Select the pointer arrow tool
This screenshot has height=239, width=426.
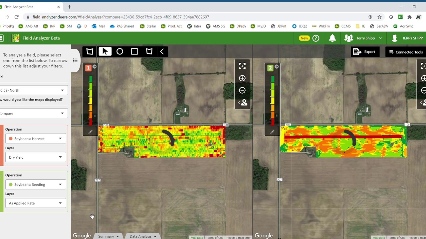click(x=105, y=51)
